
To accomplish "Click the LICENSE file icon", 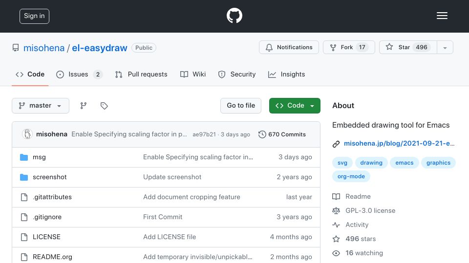I will pos(24,237).
